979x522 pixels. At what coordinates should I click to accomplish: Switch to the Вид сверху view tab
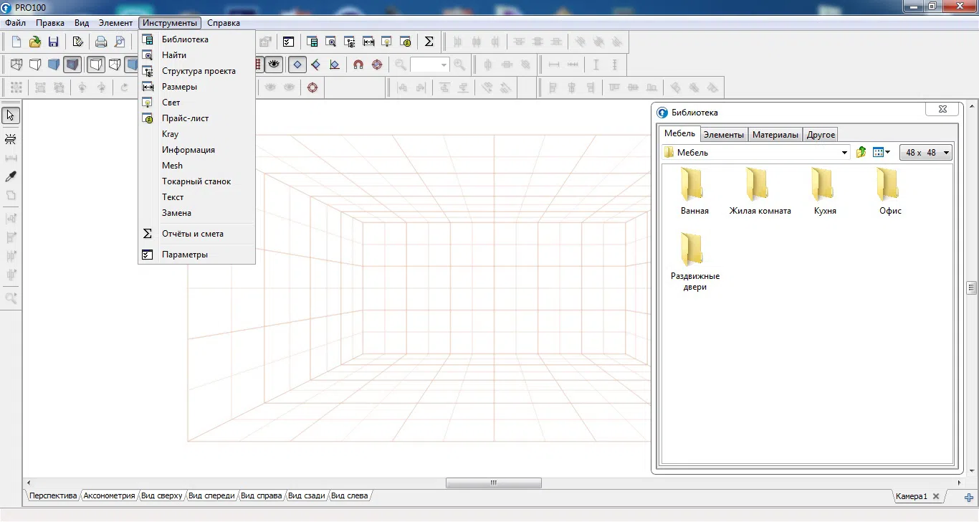click(161, 495)
